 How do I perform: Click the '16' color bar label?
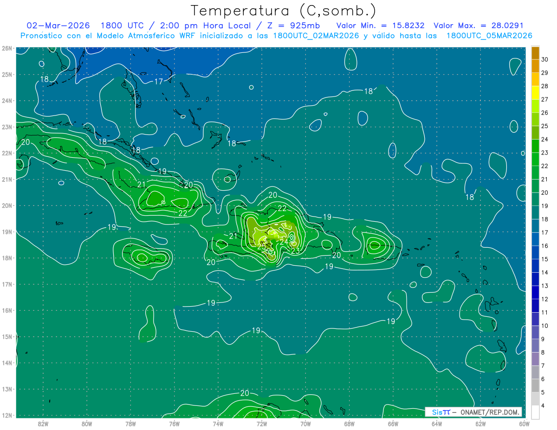coord(545,246)
